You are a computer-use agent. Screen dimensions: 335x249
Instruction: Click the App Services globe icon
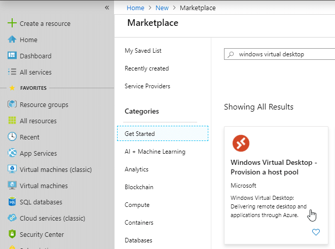[12, 153]
